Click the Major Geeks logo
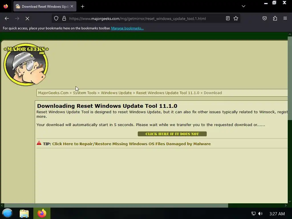Screen dimensions: 292x219 (x=26, y=64)
